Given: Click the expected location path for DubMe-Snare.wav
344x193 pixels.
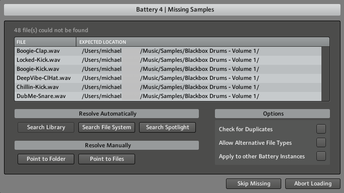Looking at the screenshot, I should 170,96.
